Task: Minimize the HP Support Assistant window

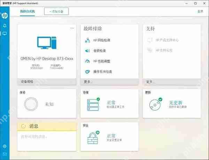Action: [x=187, y=3]
